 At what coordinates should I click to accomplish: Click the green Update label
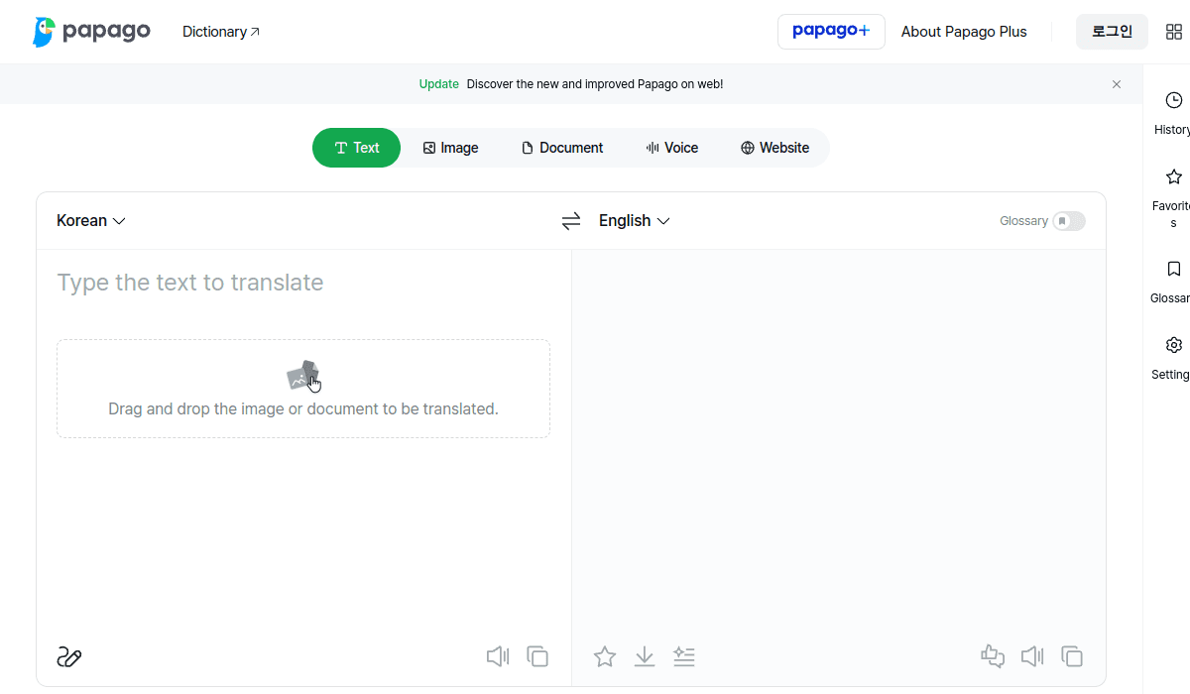coord(439,84)
